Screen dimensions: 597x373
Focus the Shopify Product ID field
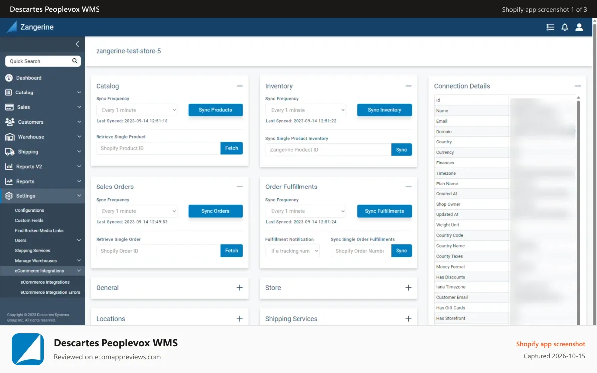[158, 148]
